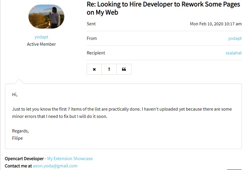Click the 'Hi,' greeting line

tap(15, 95)
